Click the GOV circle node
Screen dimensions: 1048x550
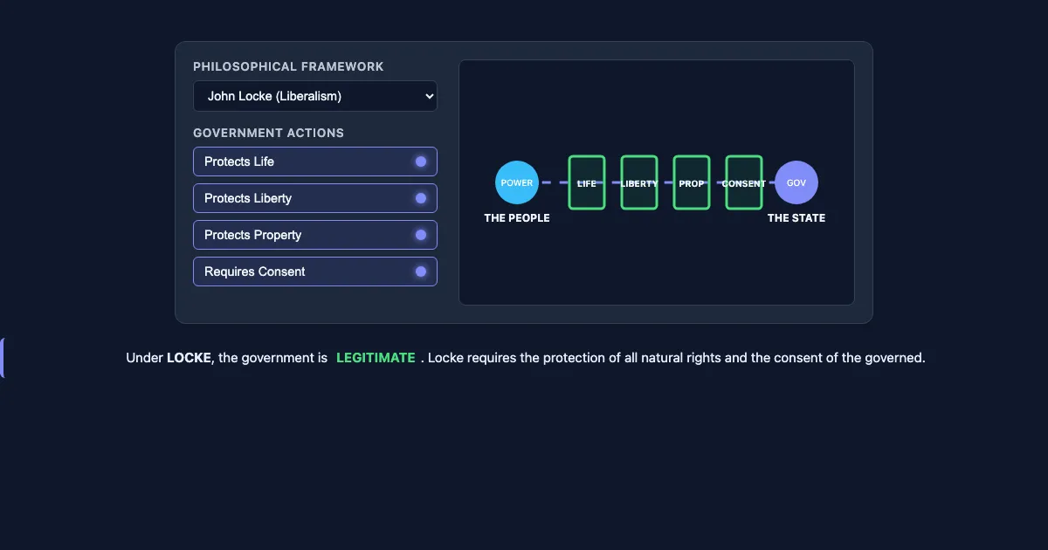coord(796,183)
